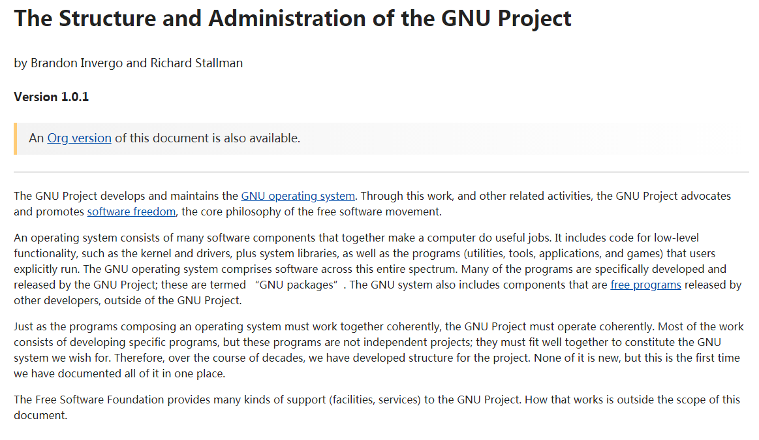Image resolution: width=759 pixels, height=440 pixels.
Task: Click the Version 1.0.1 label
Action: coord(51,97)
